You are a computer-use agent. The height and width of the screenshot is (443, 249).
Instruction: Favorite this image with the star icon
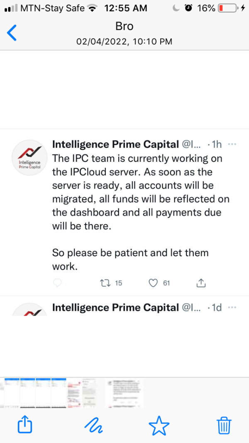pyautogui.click(x=159, y=425)
